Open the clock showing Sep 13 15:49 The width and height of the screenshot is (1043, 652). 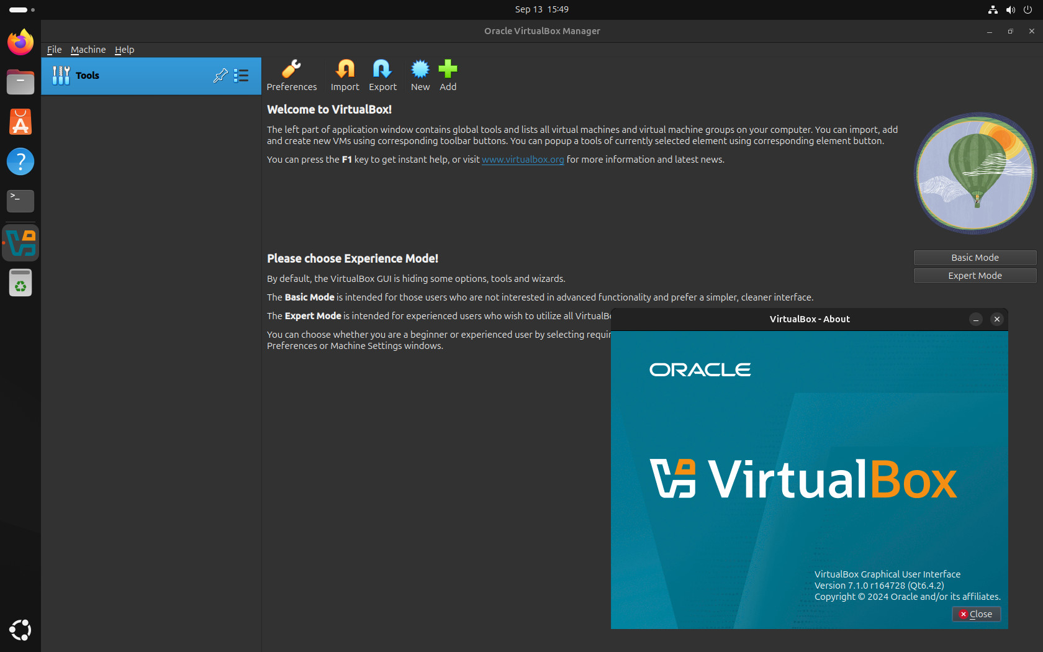tap(541, 9)
